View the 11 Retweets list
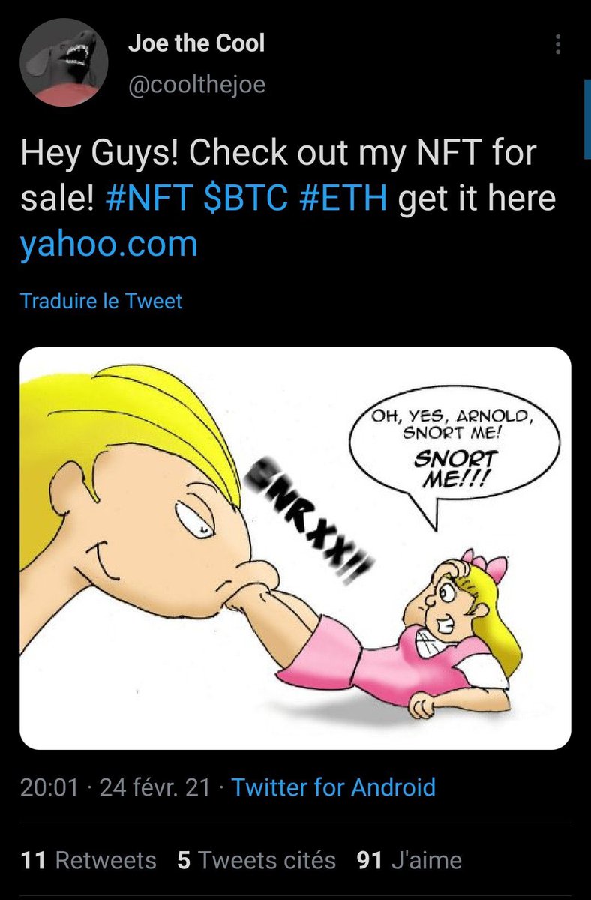 [88, 860]
